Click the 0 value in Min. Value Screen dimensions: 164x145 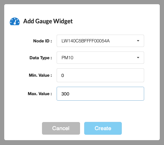pos(62,75)
